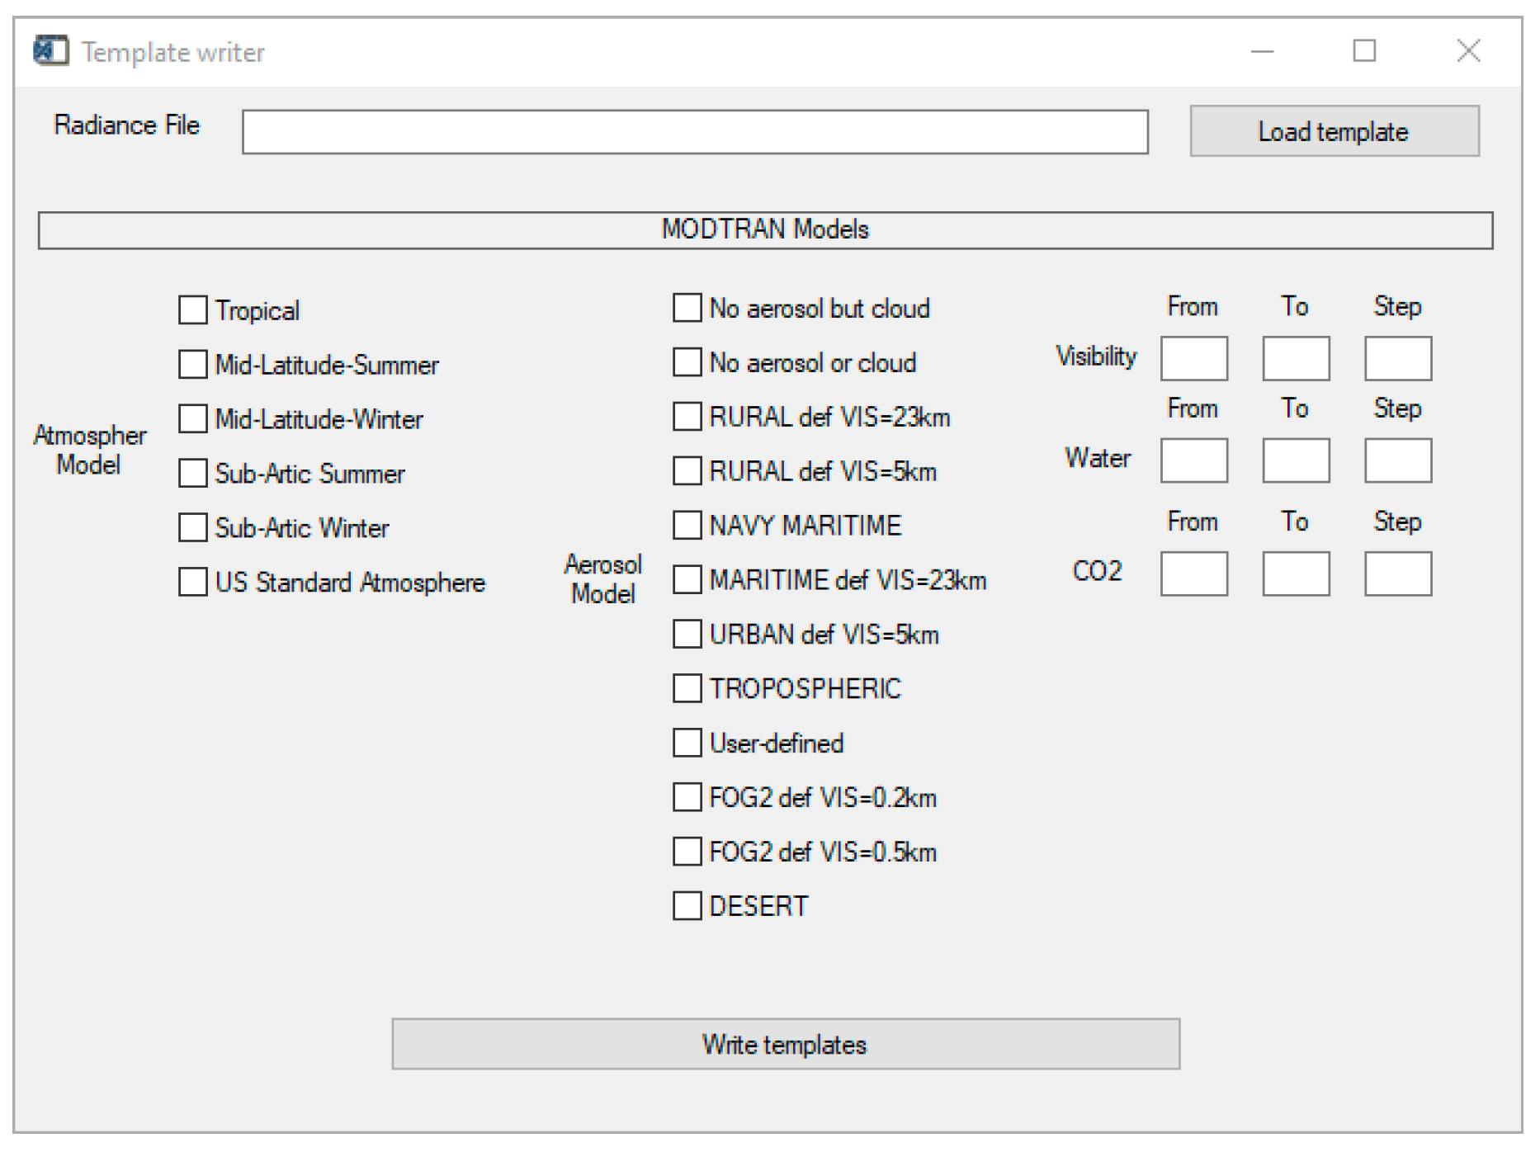Viewport: 1540px width, 1152px height.
Task: Click the Visibility From input box
Action: point(1193,358)
